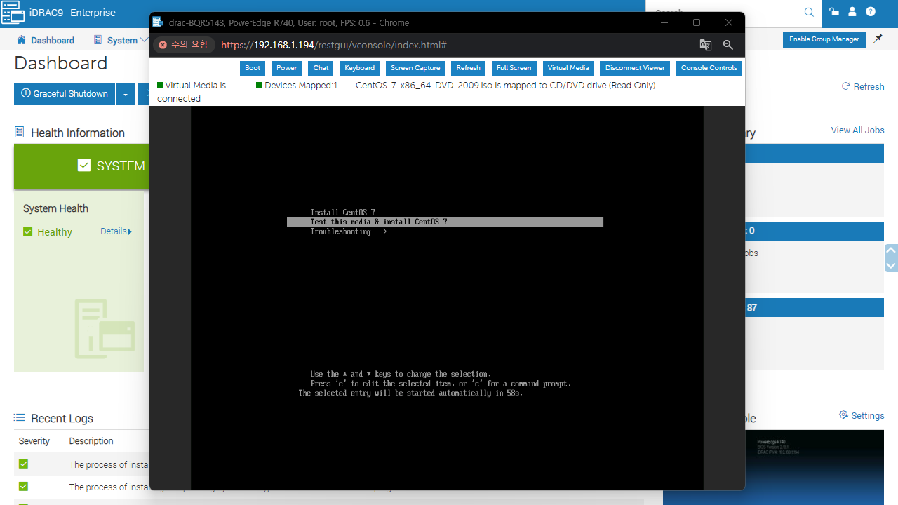Viewport: 898px width, 505px height.
Task: Click Screen Capture in console toolbar
Action: (x=415, y=68)
